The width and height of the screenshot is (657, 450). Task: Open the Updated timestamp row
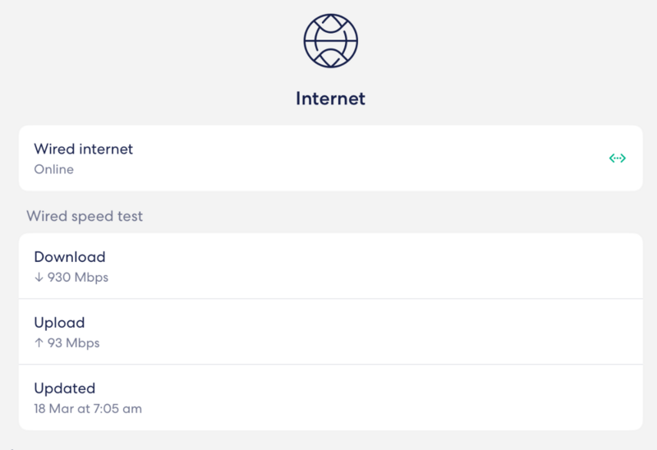pyautogui.click(x=330, y=397)
